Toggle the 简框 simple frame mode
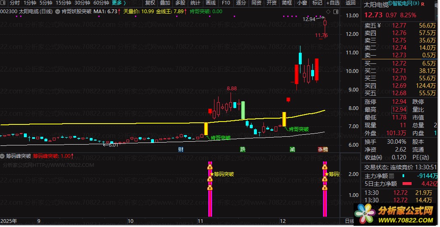This screenshot has height=227, width=440. click(x=287, y=3)
